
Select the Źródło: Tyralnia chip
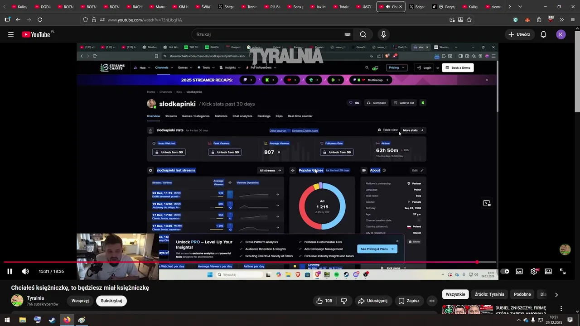pos(489,294)
